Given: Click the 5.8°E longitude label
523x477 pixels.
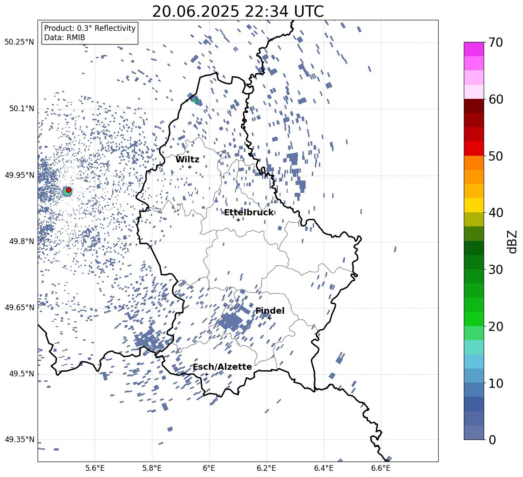Looking at the screenshot, I should (152, 468).
